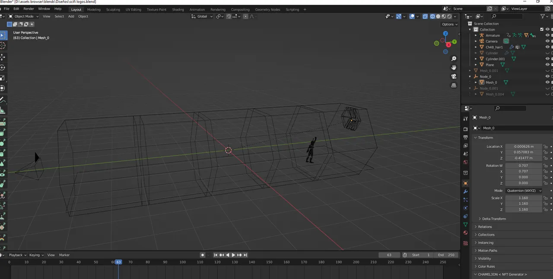
Task: Collapse the Transform panel
Action: [x=485, y=138]
